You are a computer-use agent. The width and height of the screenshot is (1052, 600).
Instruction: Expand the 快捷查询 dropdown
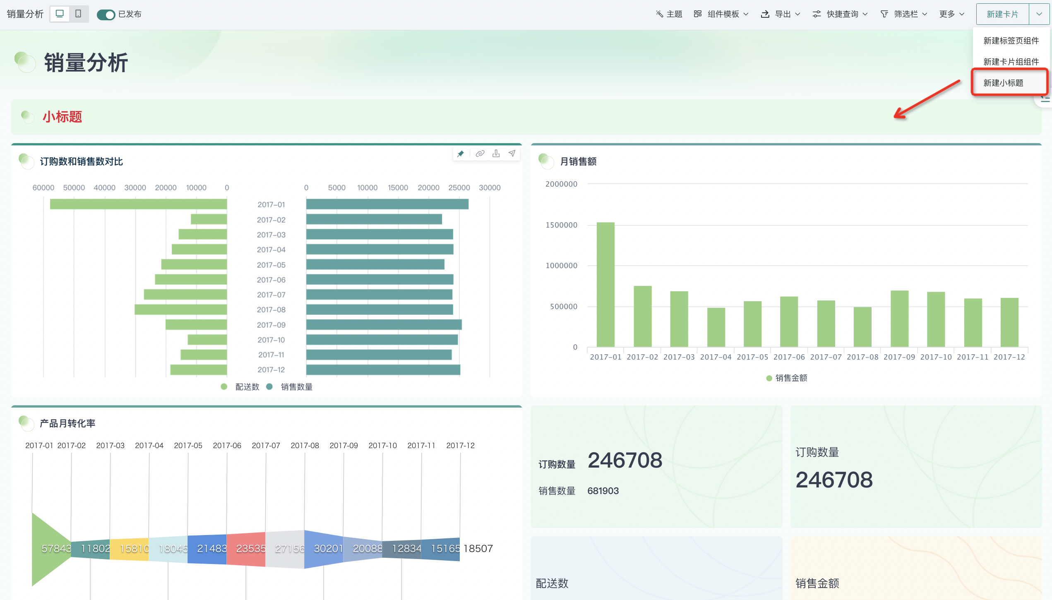[x=865, y=14]
